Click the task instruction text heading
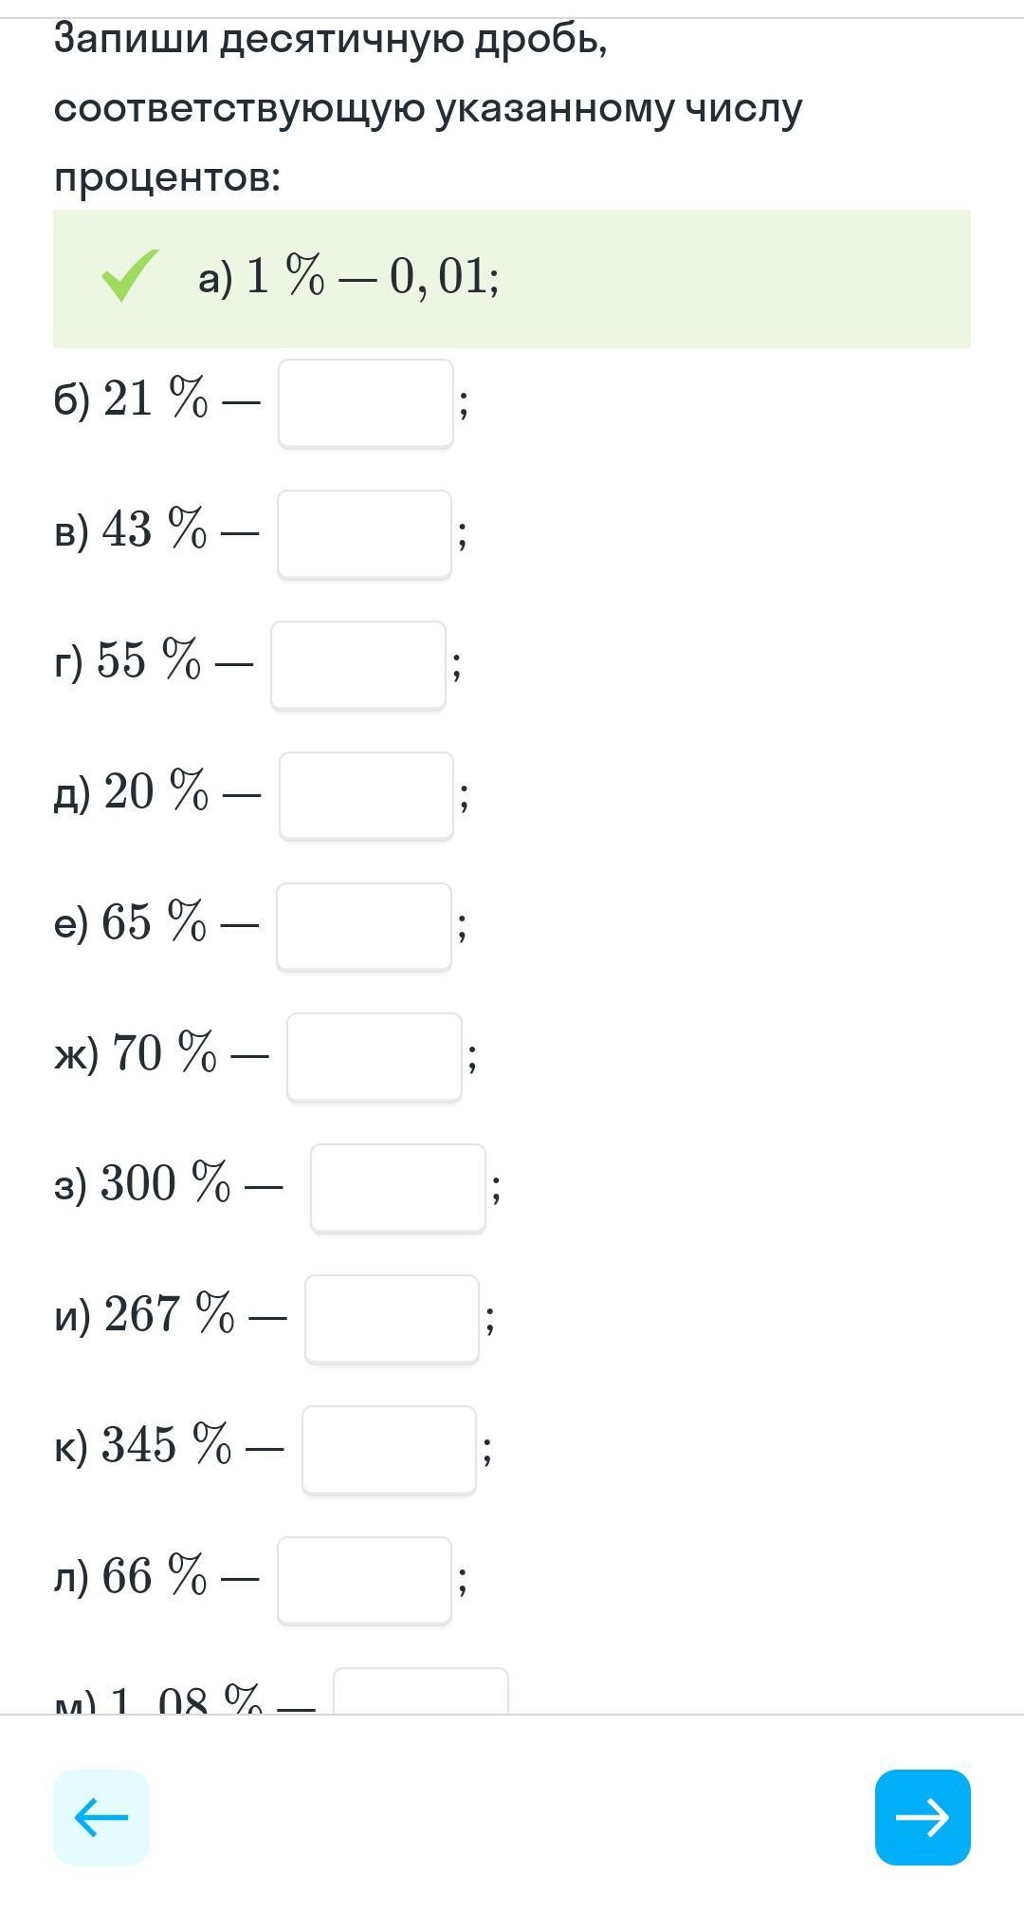 pos(428,107)
